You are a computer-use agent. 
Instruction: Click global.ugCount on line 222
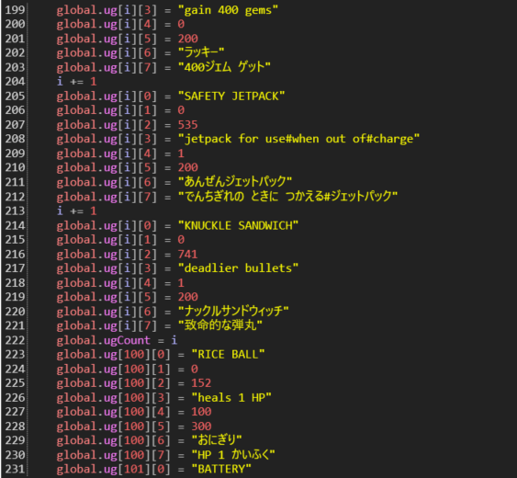pos(104,340)
